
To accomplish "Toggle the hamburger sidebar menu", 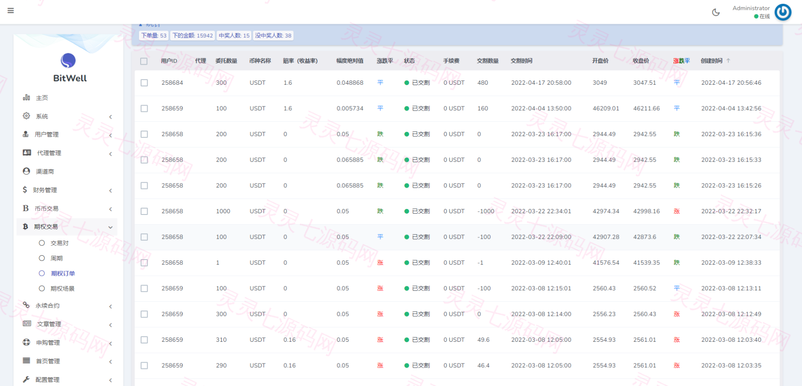I will pyautogui.click(x=11, y=11).
